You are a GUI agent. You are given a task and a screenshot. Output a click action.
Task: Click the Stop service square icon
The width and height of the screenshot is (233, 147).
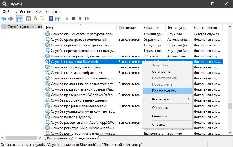click(x=73, y=19)
